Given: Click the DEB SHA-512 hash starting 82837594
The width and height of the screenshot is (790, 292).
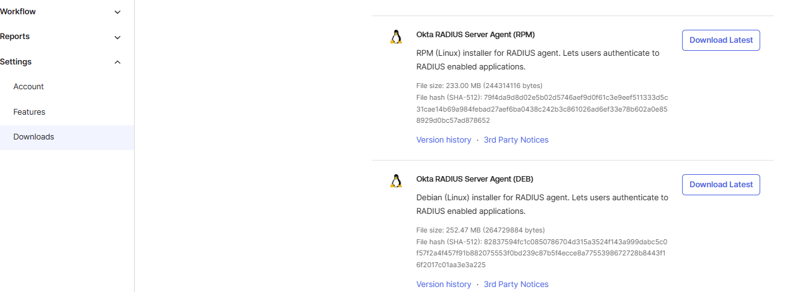Looking at the screenshot, I should tap(542, 254).
